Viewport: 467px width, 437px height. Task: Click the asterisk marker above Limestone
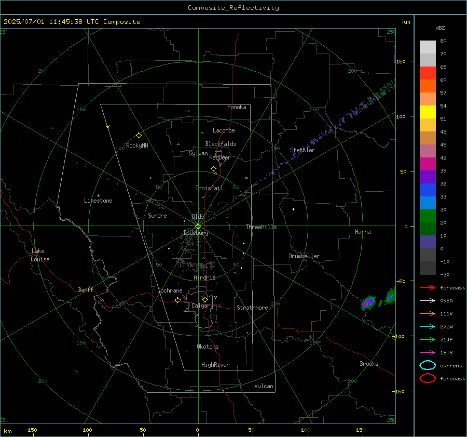(x=98, y=196)
